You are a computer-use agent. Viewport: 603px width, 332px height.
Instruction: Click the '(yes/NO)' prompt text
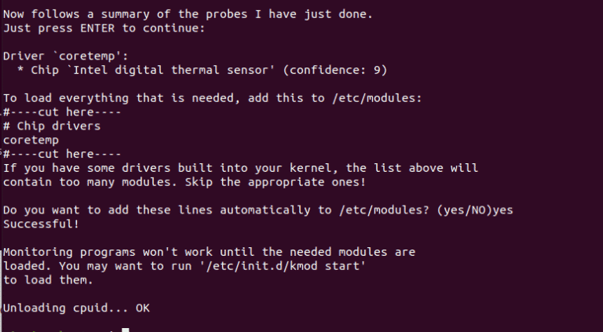[x=465, y=210]
